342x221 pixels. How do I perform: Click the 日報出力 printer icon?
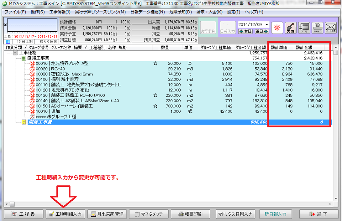pyautogui.click(x=317, y=28)
